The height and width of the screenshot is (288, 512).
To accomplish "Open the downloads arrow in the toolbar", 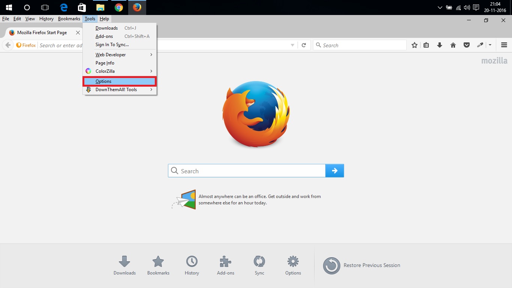I will coord(440,45).
